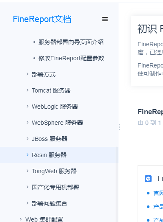Screen dimensions: 163x222
Task: Expand the JBoss 服务器 chevron arrow
Action: point(28,139)
